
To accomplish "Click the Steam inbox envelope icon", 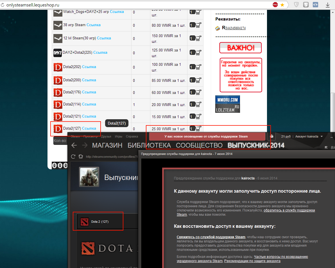I will tap(272, 136).
